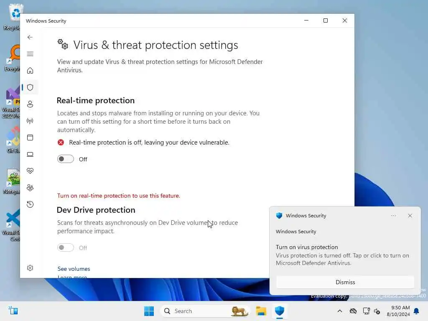The height and width of the screenshot is (321, 428).
Task: Open notification bell in taskbar
Action: click(417, 311)
